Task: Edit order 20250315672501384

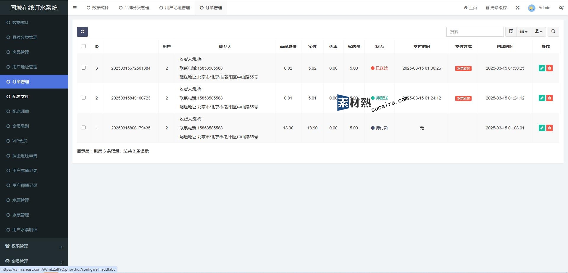Action: (x=542, y=68)
